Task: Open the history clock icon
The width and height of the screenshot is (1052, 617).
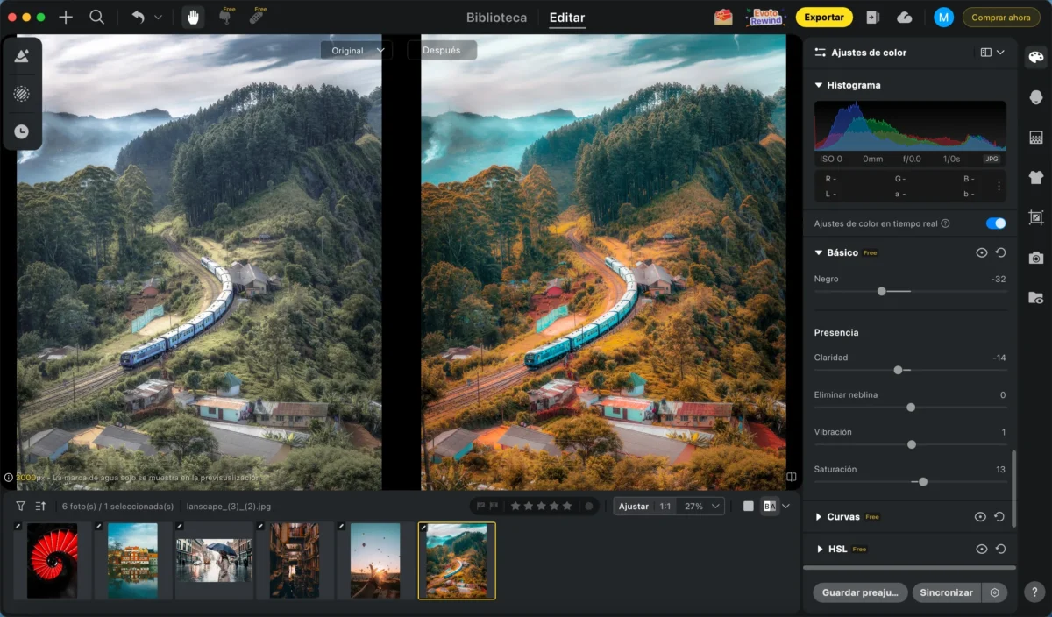Action: click(x=22, y=131)
